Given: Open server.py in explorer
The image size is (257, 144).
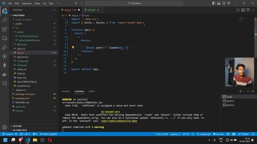Looking at the screenshot, I should click(x=20, y=107).
